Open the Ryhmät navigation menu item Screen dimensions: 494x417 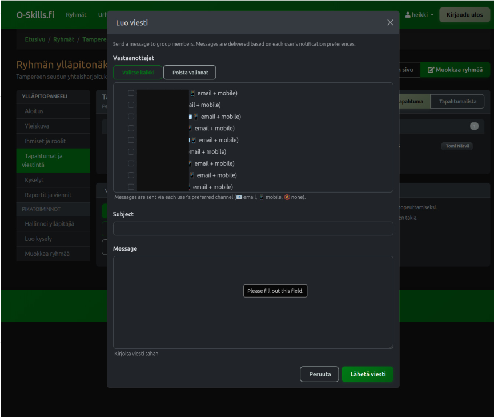click(76, 15)
